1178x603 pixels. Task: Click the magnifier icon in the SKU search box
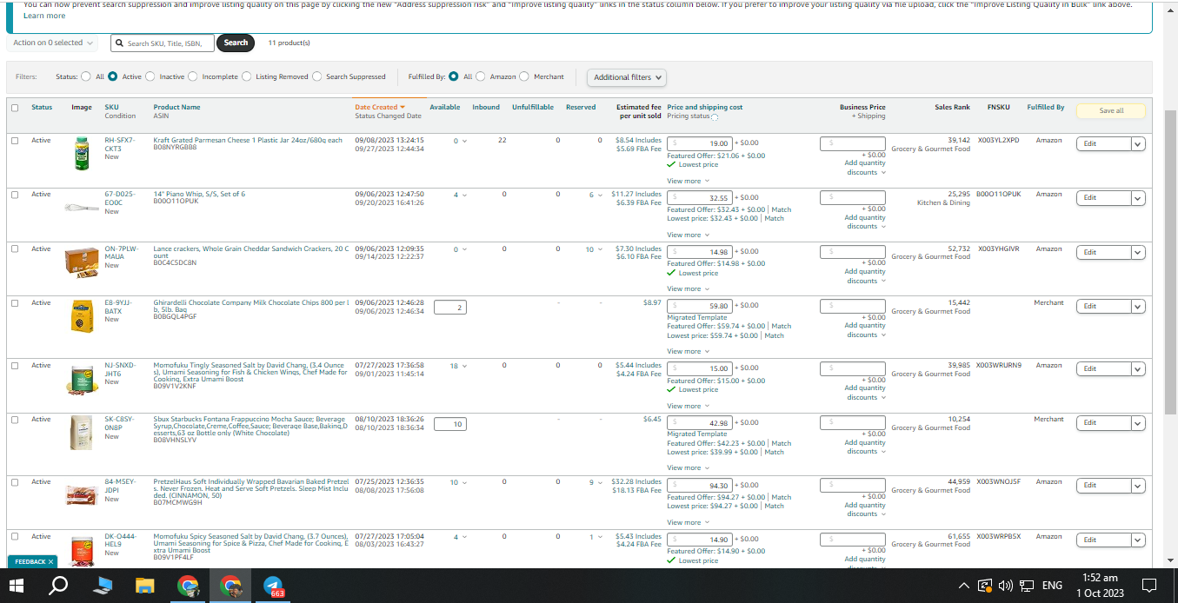[120, 43]
